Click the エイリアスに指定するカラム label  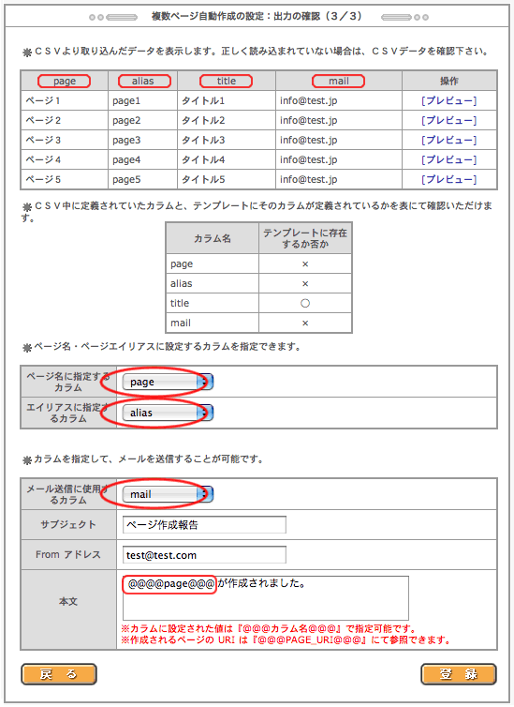click(x=68, y=413)
